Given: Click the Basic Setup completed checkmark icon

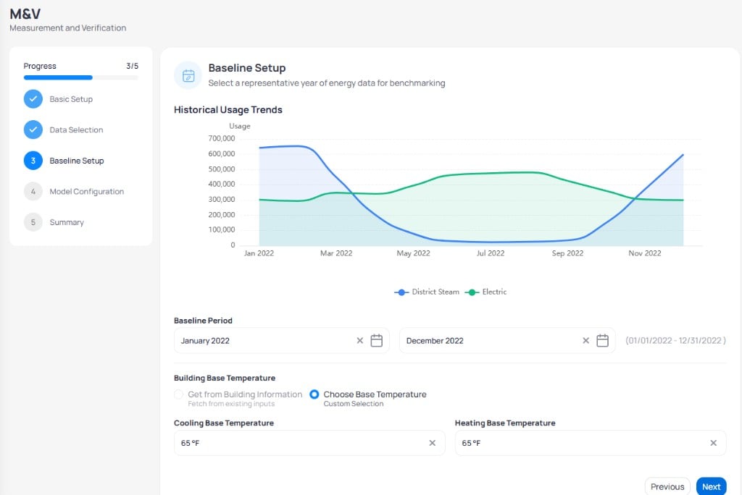Looking at the screenshot, I should 33,99.
